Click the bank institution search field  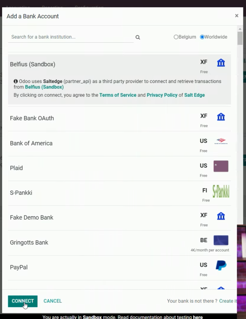[x=71, y=37]
